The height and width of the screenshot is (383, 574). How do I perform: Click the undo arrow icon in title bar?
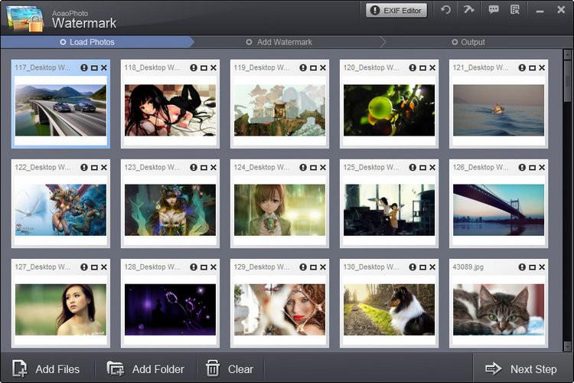coord(446,10)
